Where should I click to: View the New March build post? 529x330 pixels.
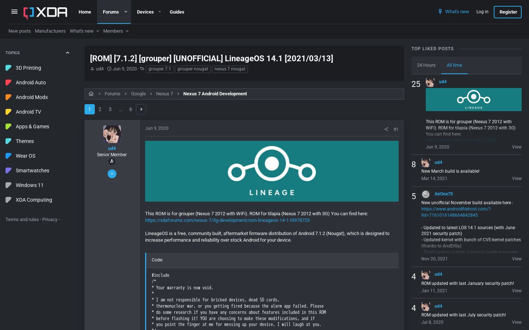pyautogui.click(x=517, y=179)
